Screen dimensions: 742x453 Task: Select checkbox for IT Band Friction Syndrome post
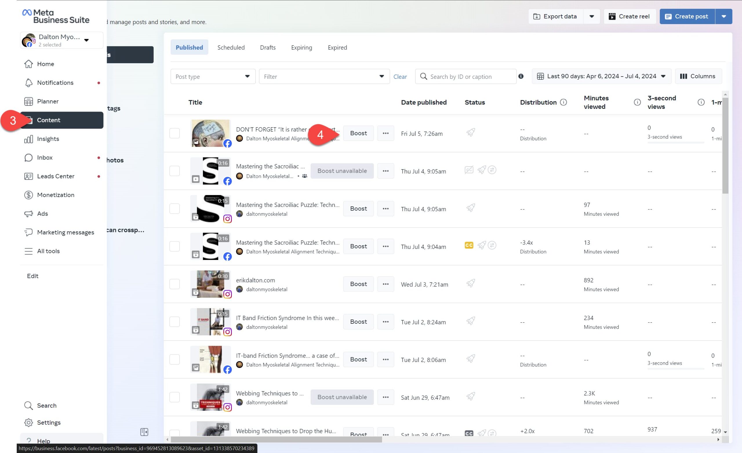(x=175, y=322)
